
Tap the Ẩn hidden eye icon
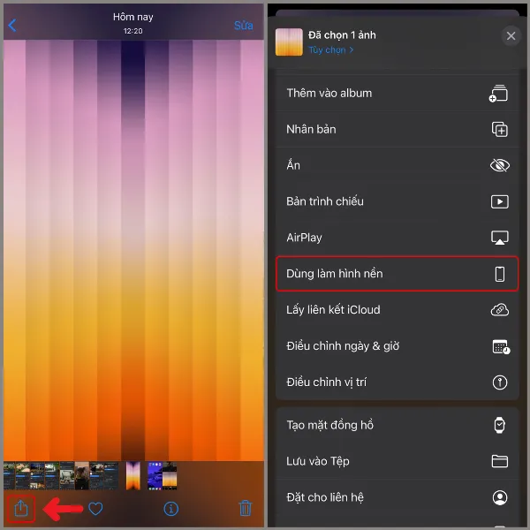[x=499, y=165]
